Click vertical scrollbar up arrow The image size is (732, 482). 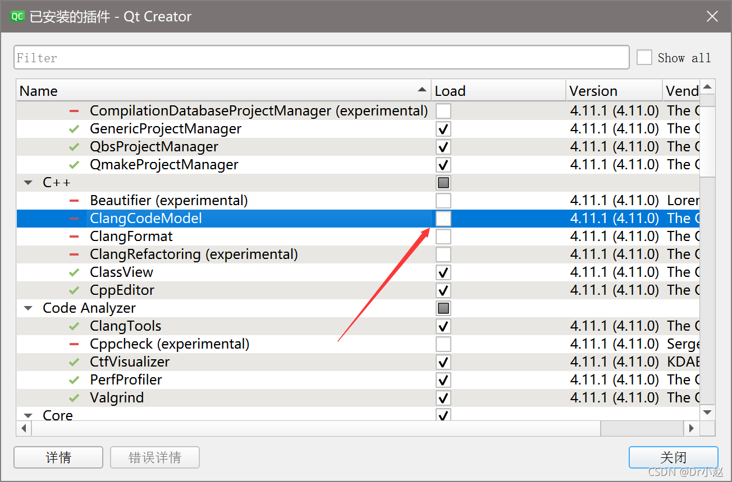tap(707, 87)
